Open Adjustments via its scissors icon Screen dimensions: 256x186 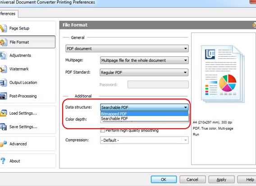(x=3, y=56)
